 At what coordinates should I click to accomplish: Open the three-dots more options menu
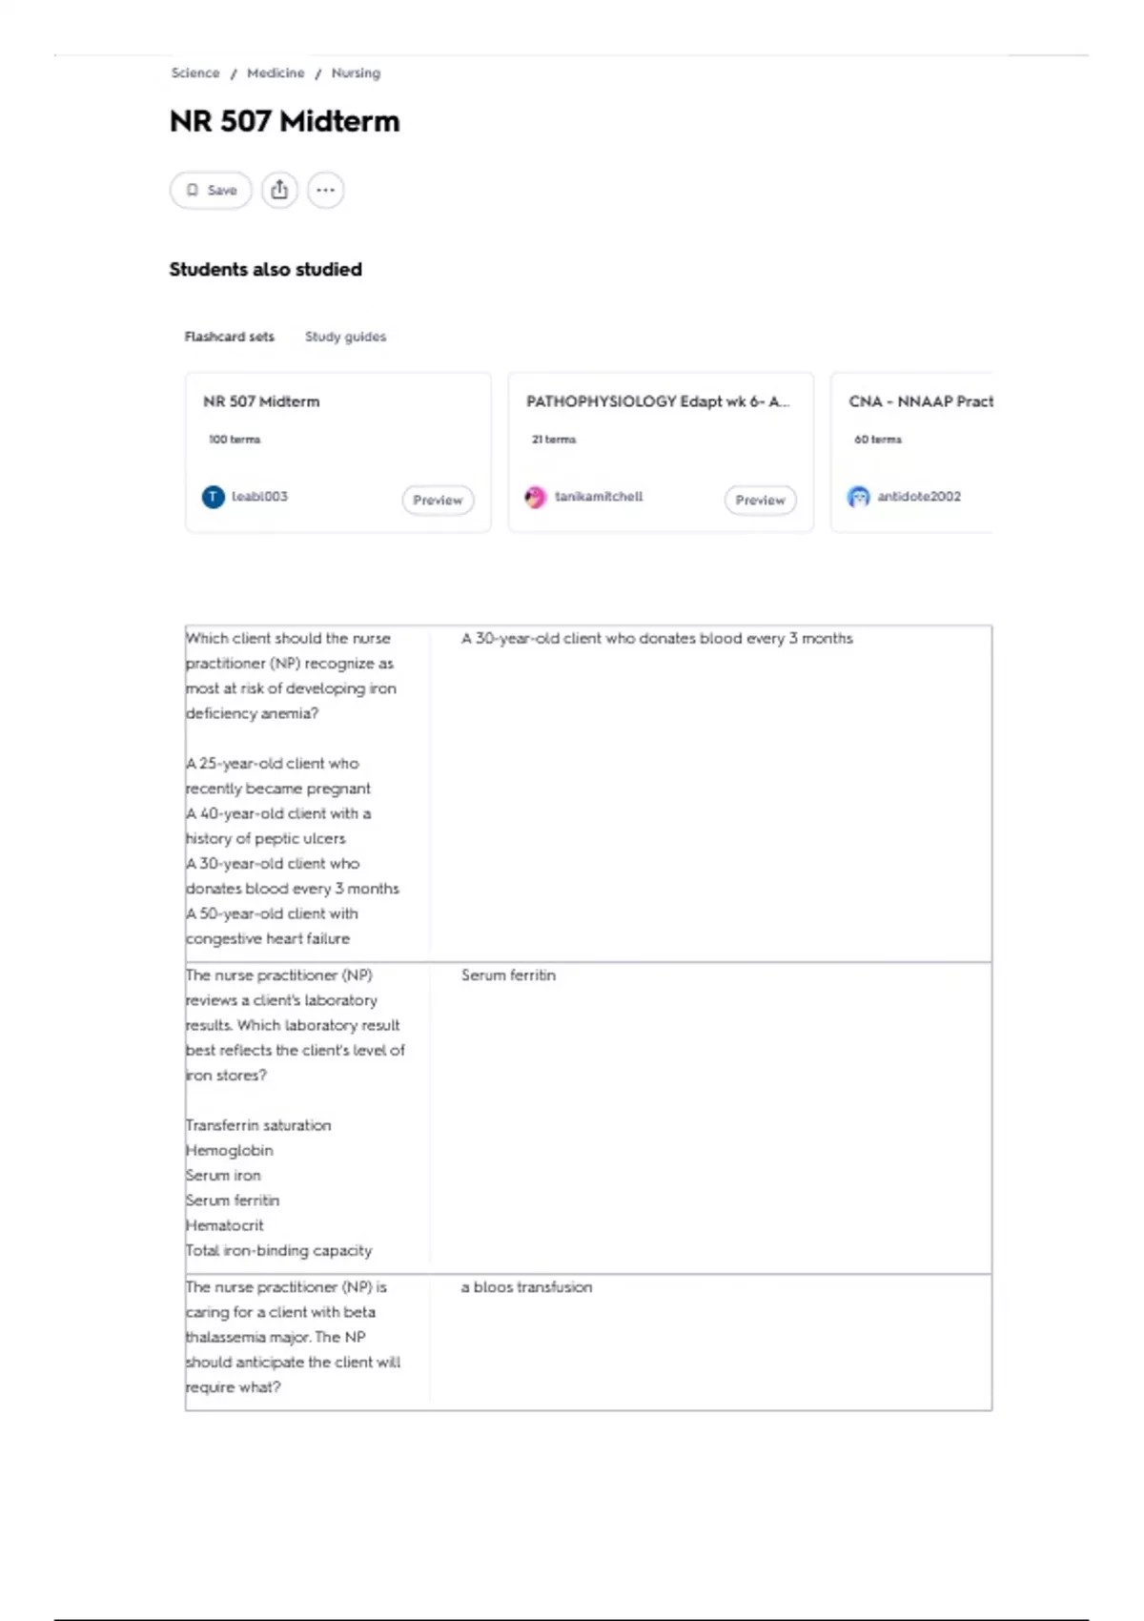[x=325, y=190]
